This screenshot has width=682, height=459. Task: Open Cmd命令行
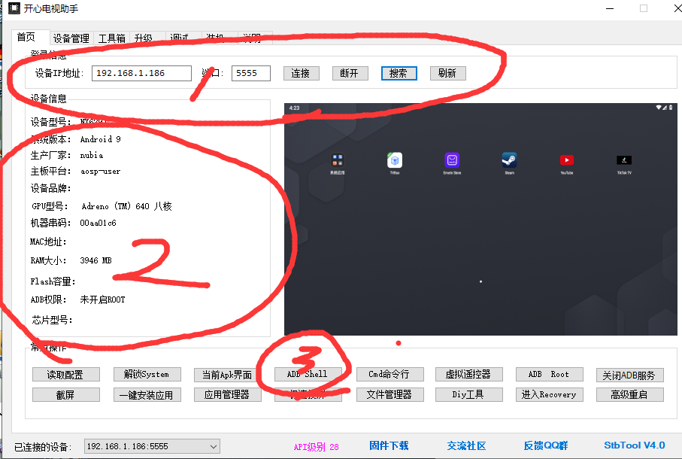389,375
